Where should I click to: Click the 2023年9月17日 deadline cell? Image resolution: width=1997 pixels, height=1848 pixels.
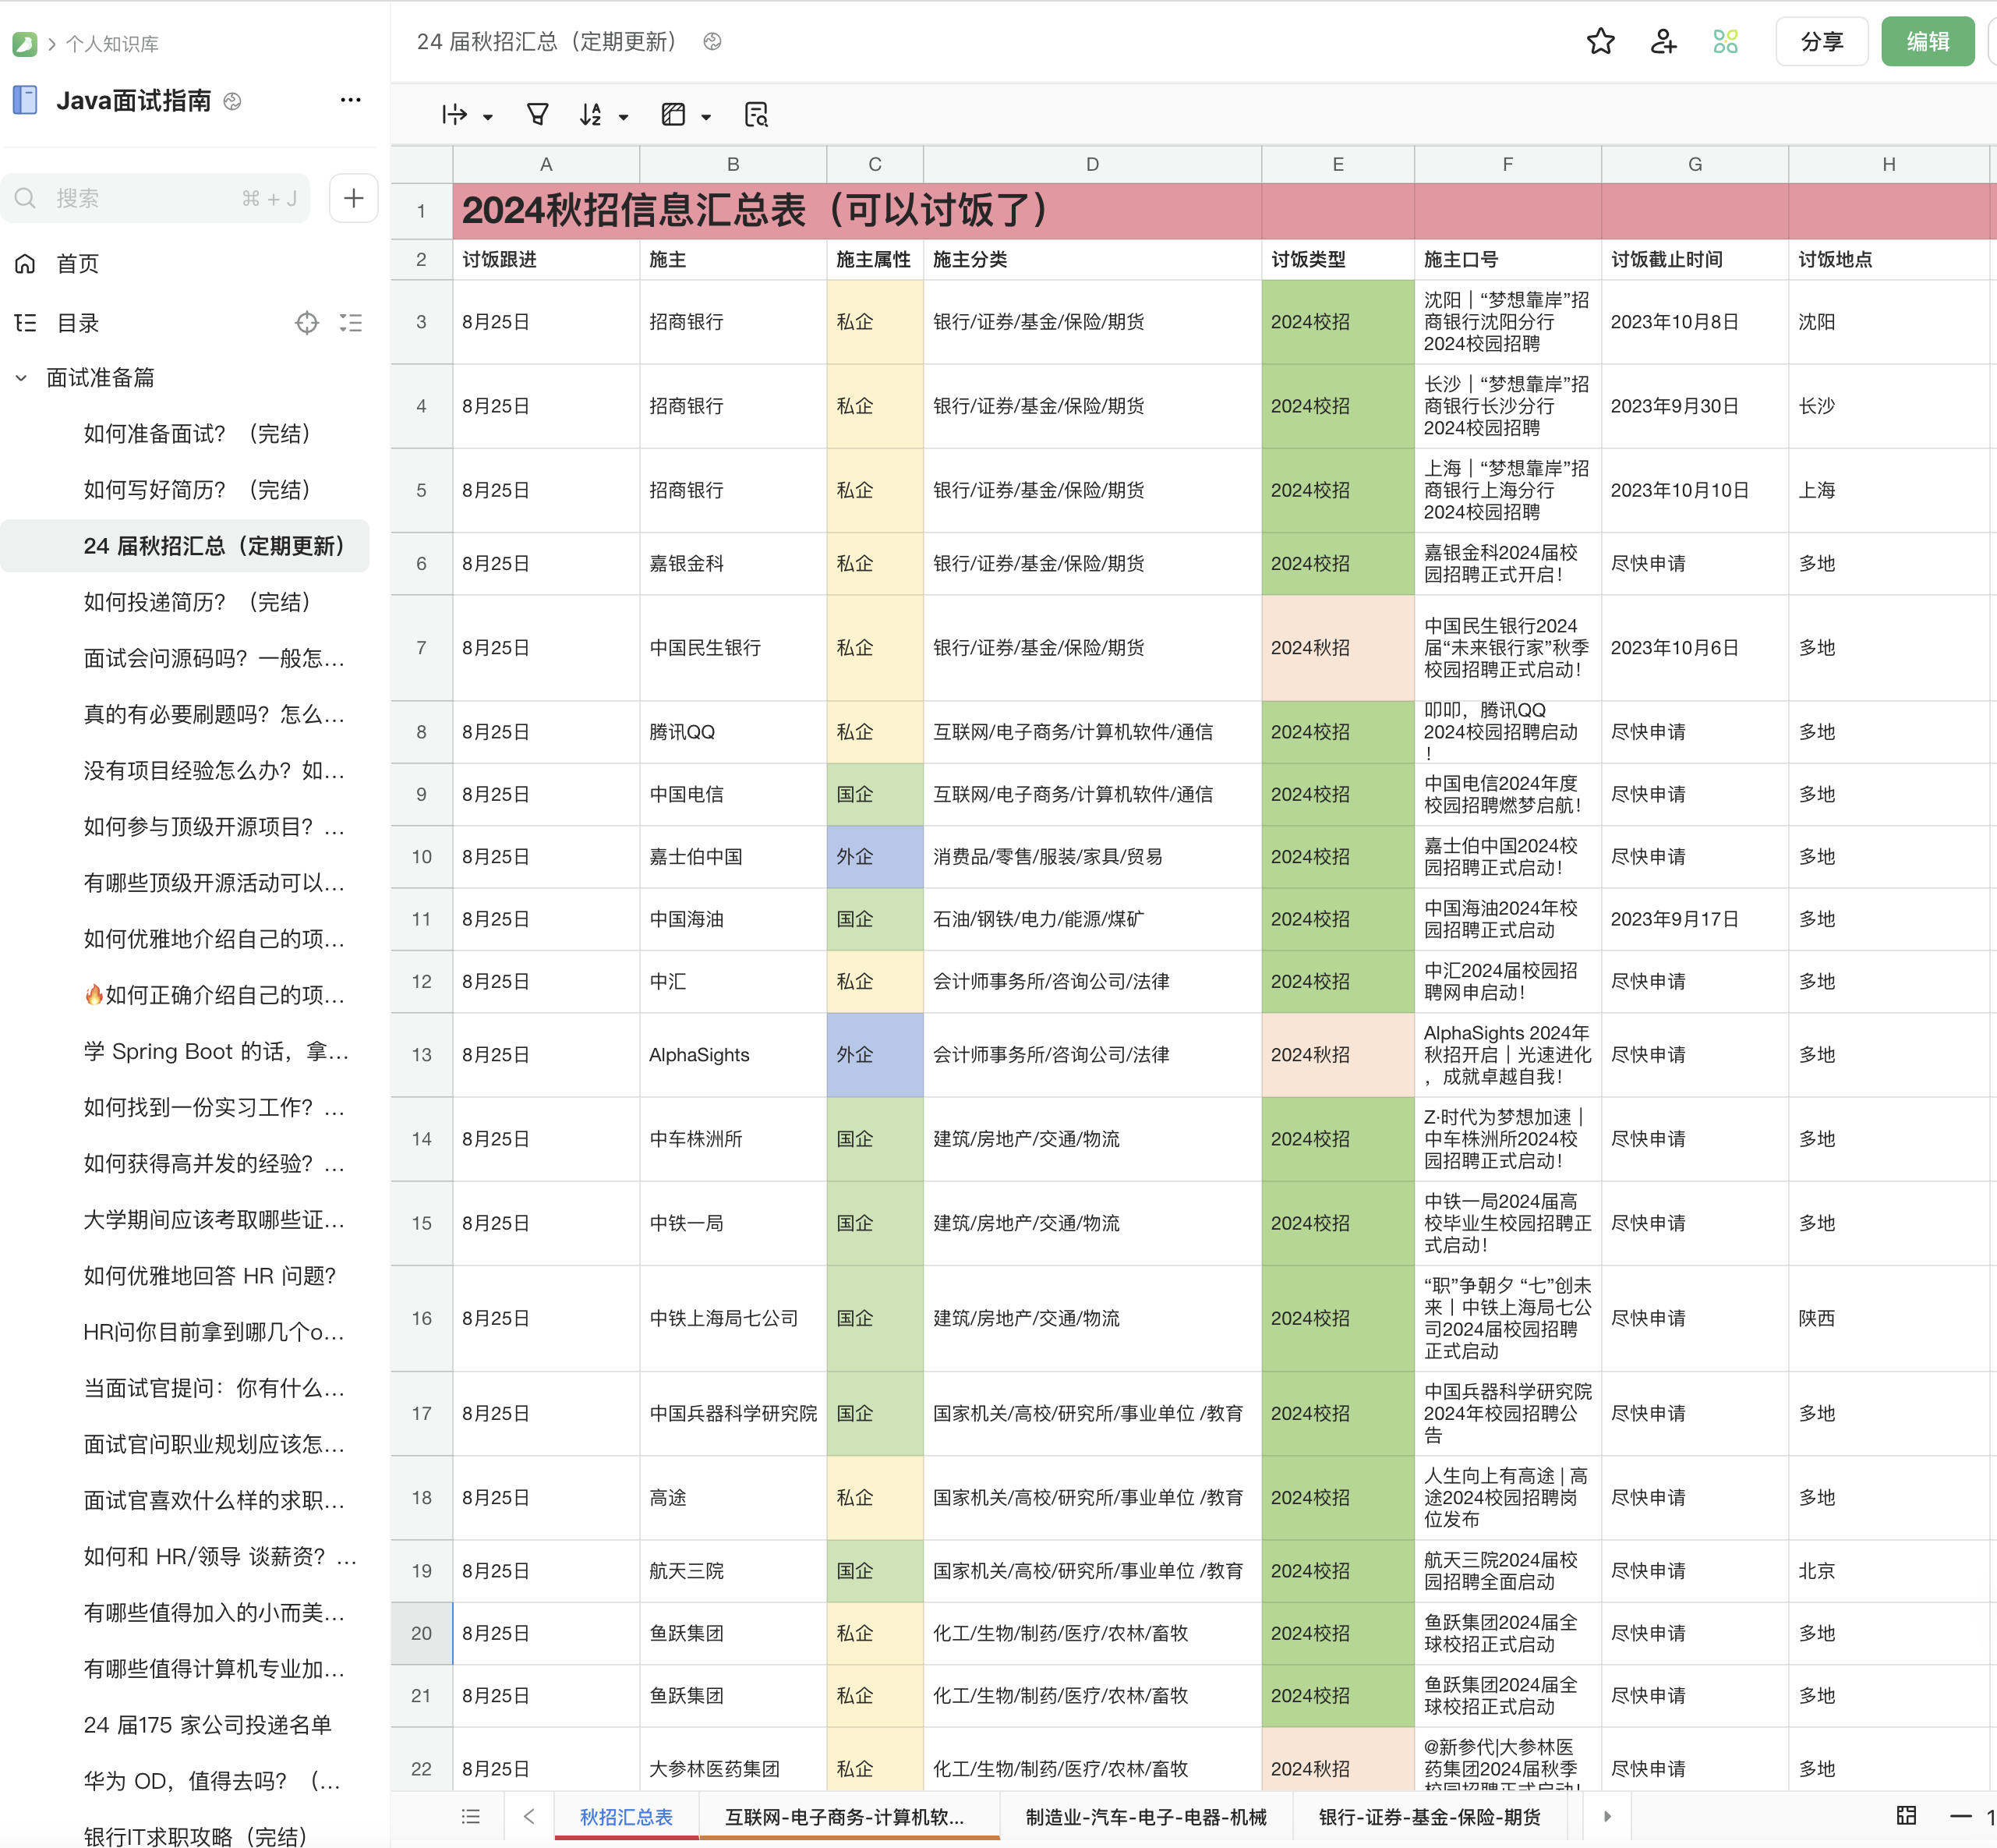click(1694, 918)
